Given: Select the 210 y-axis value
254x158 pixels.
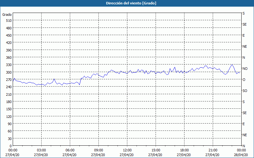Looking at the screenshot, I should pos(9,94).
